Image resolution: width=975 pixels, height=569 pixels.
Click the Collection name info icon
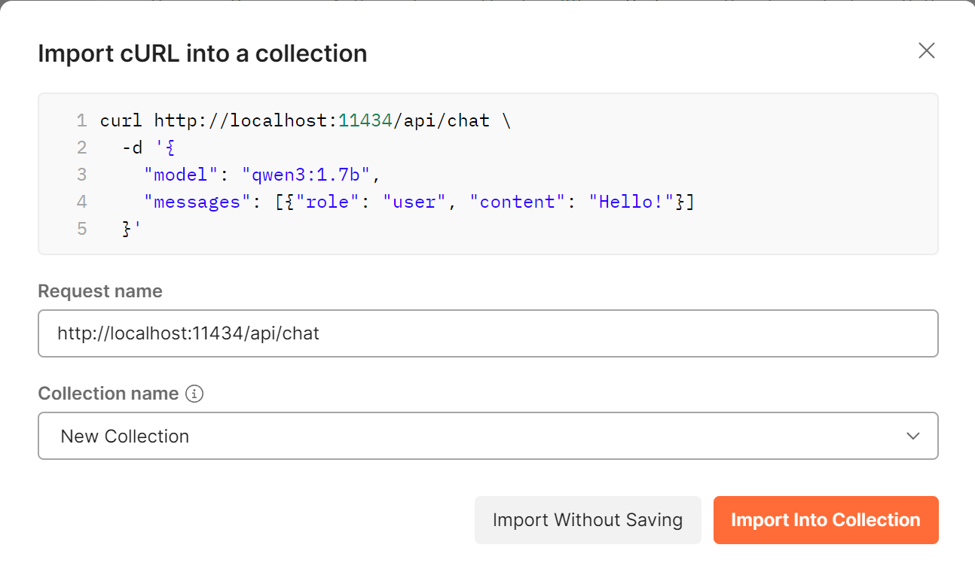[x=194, y=394]
